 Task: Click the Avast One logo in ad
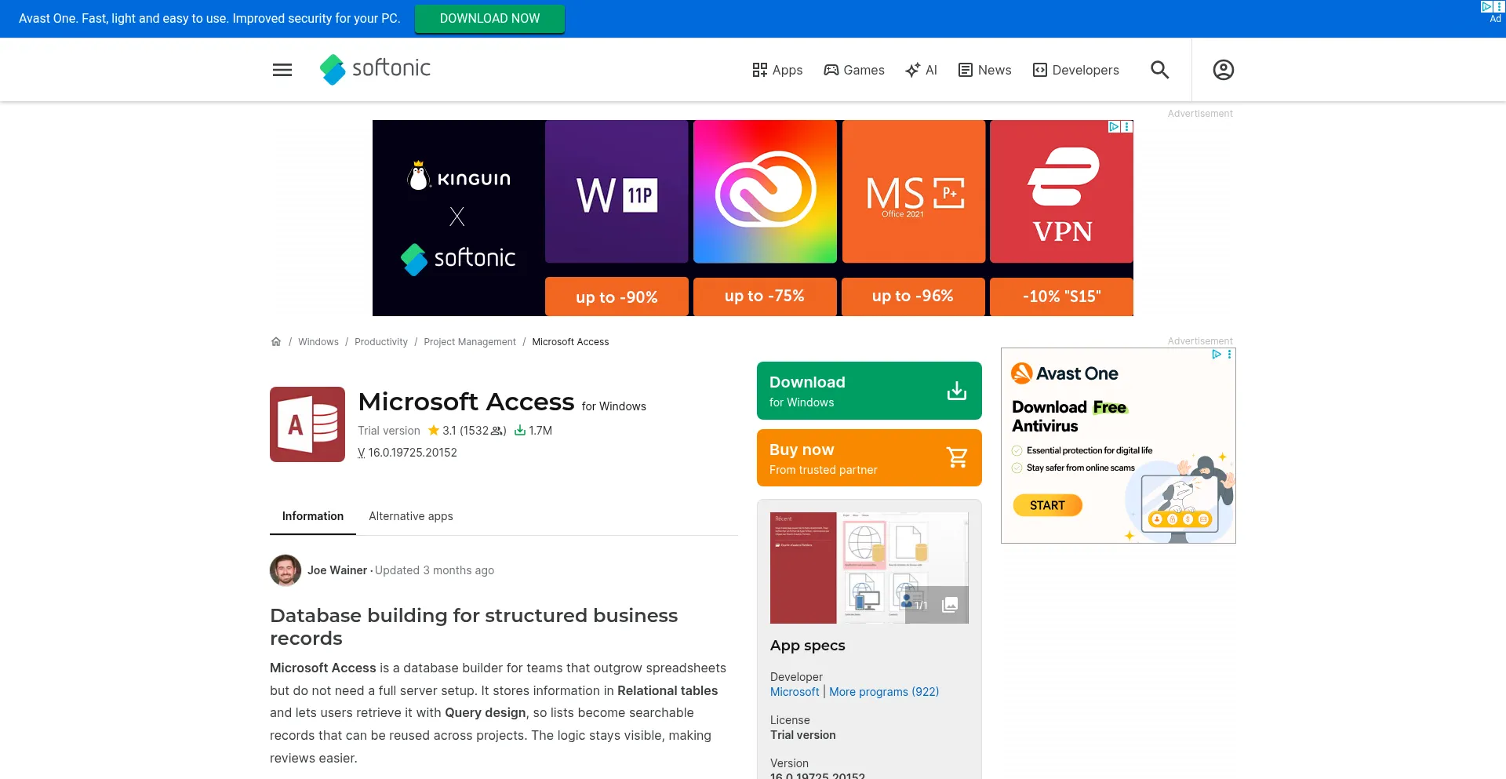point(1064,373)
